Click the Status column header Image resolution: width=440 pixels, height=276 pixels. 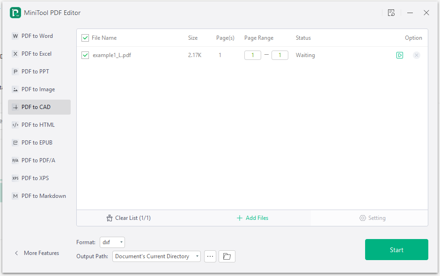tap(303, 38)
